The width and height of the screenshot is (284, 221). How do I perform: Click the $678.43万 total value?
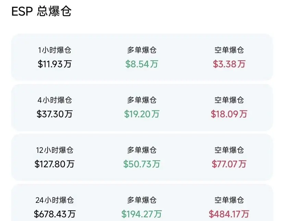coord(54,214)
